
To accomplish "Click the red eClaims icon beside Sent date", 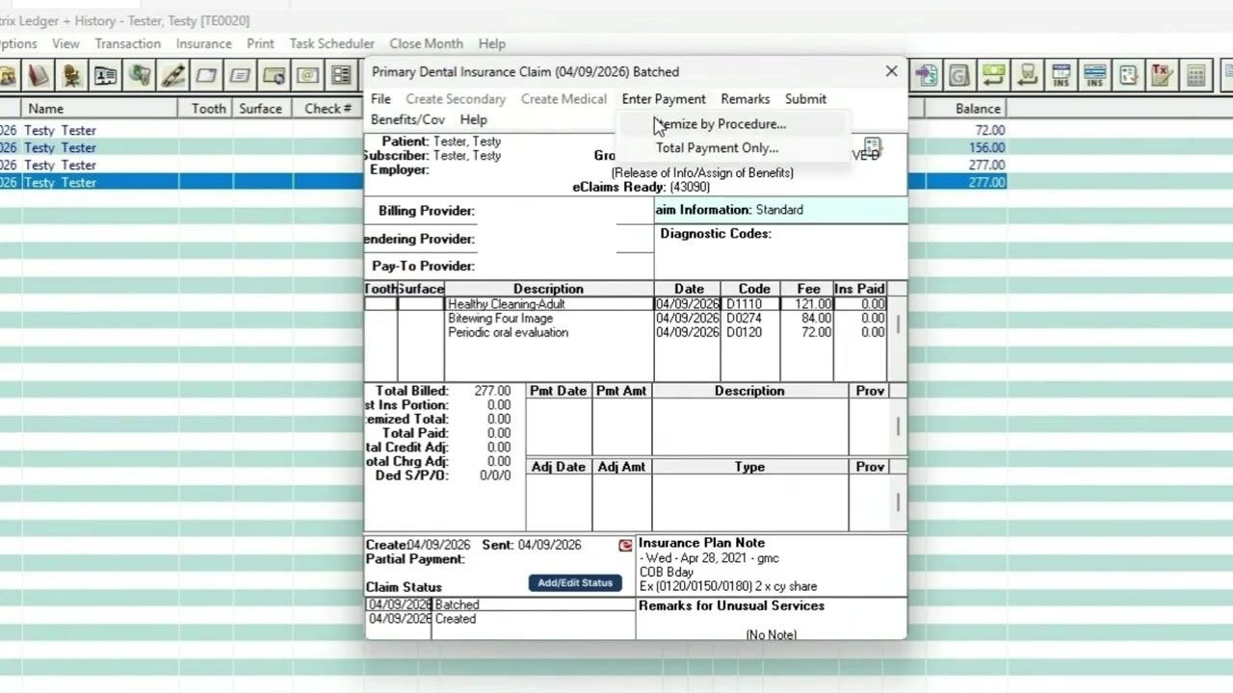I will (626, 546).
